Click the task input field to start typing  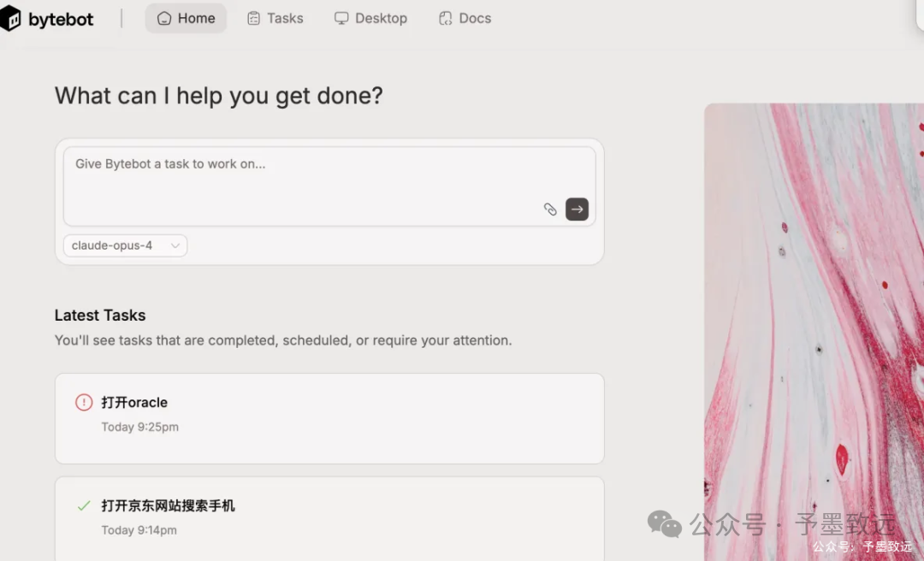coord(329,175)
